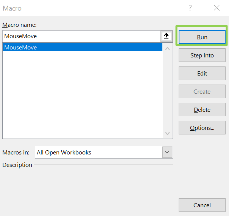The image size is (229, 216).
Task: Close the Macro dialog window
Action: tap(217, 8)
